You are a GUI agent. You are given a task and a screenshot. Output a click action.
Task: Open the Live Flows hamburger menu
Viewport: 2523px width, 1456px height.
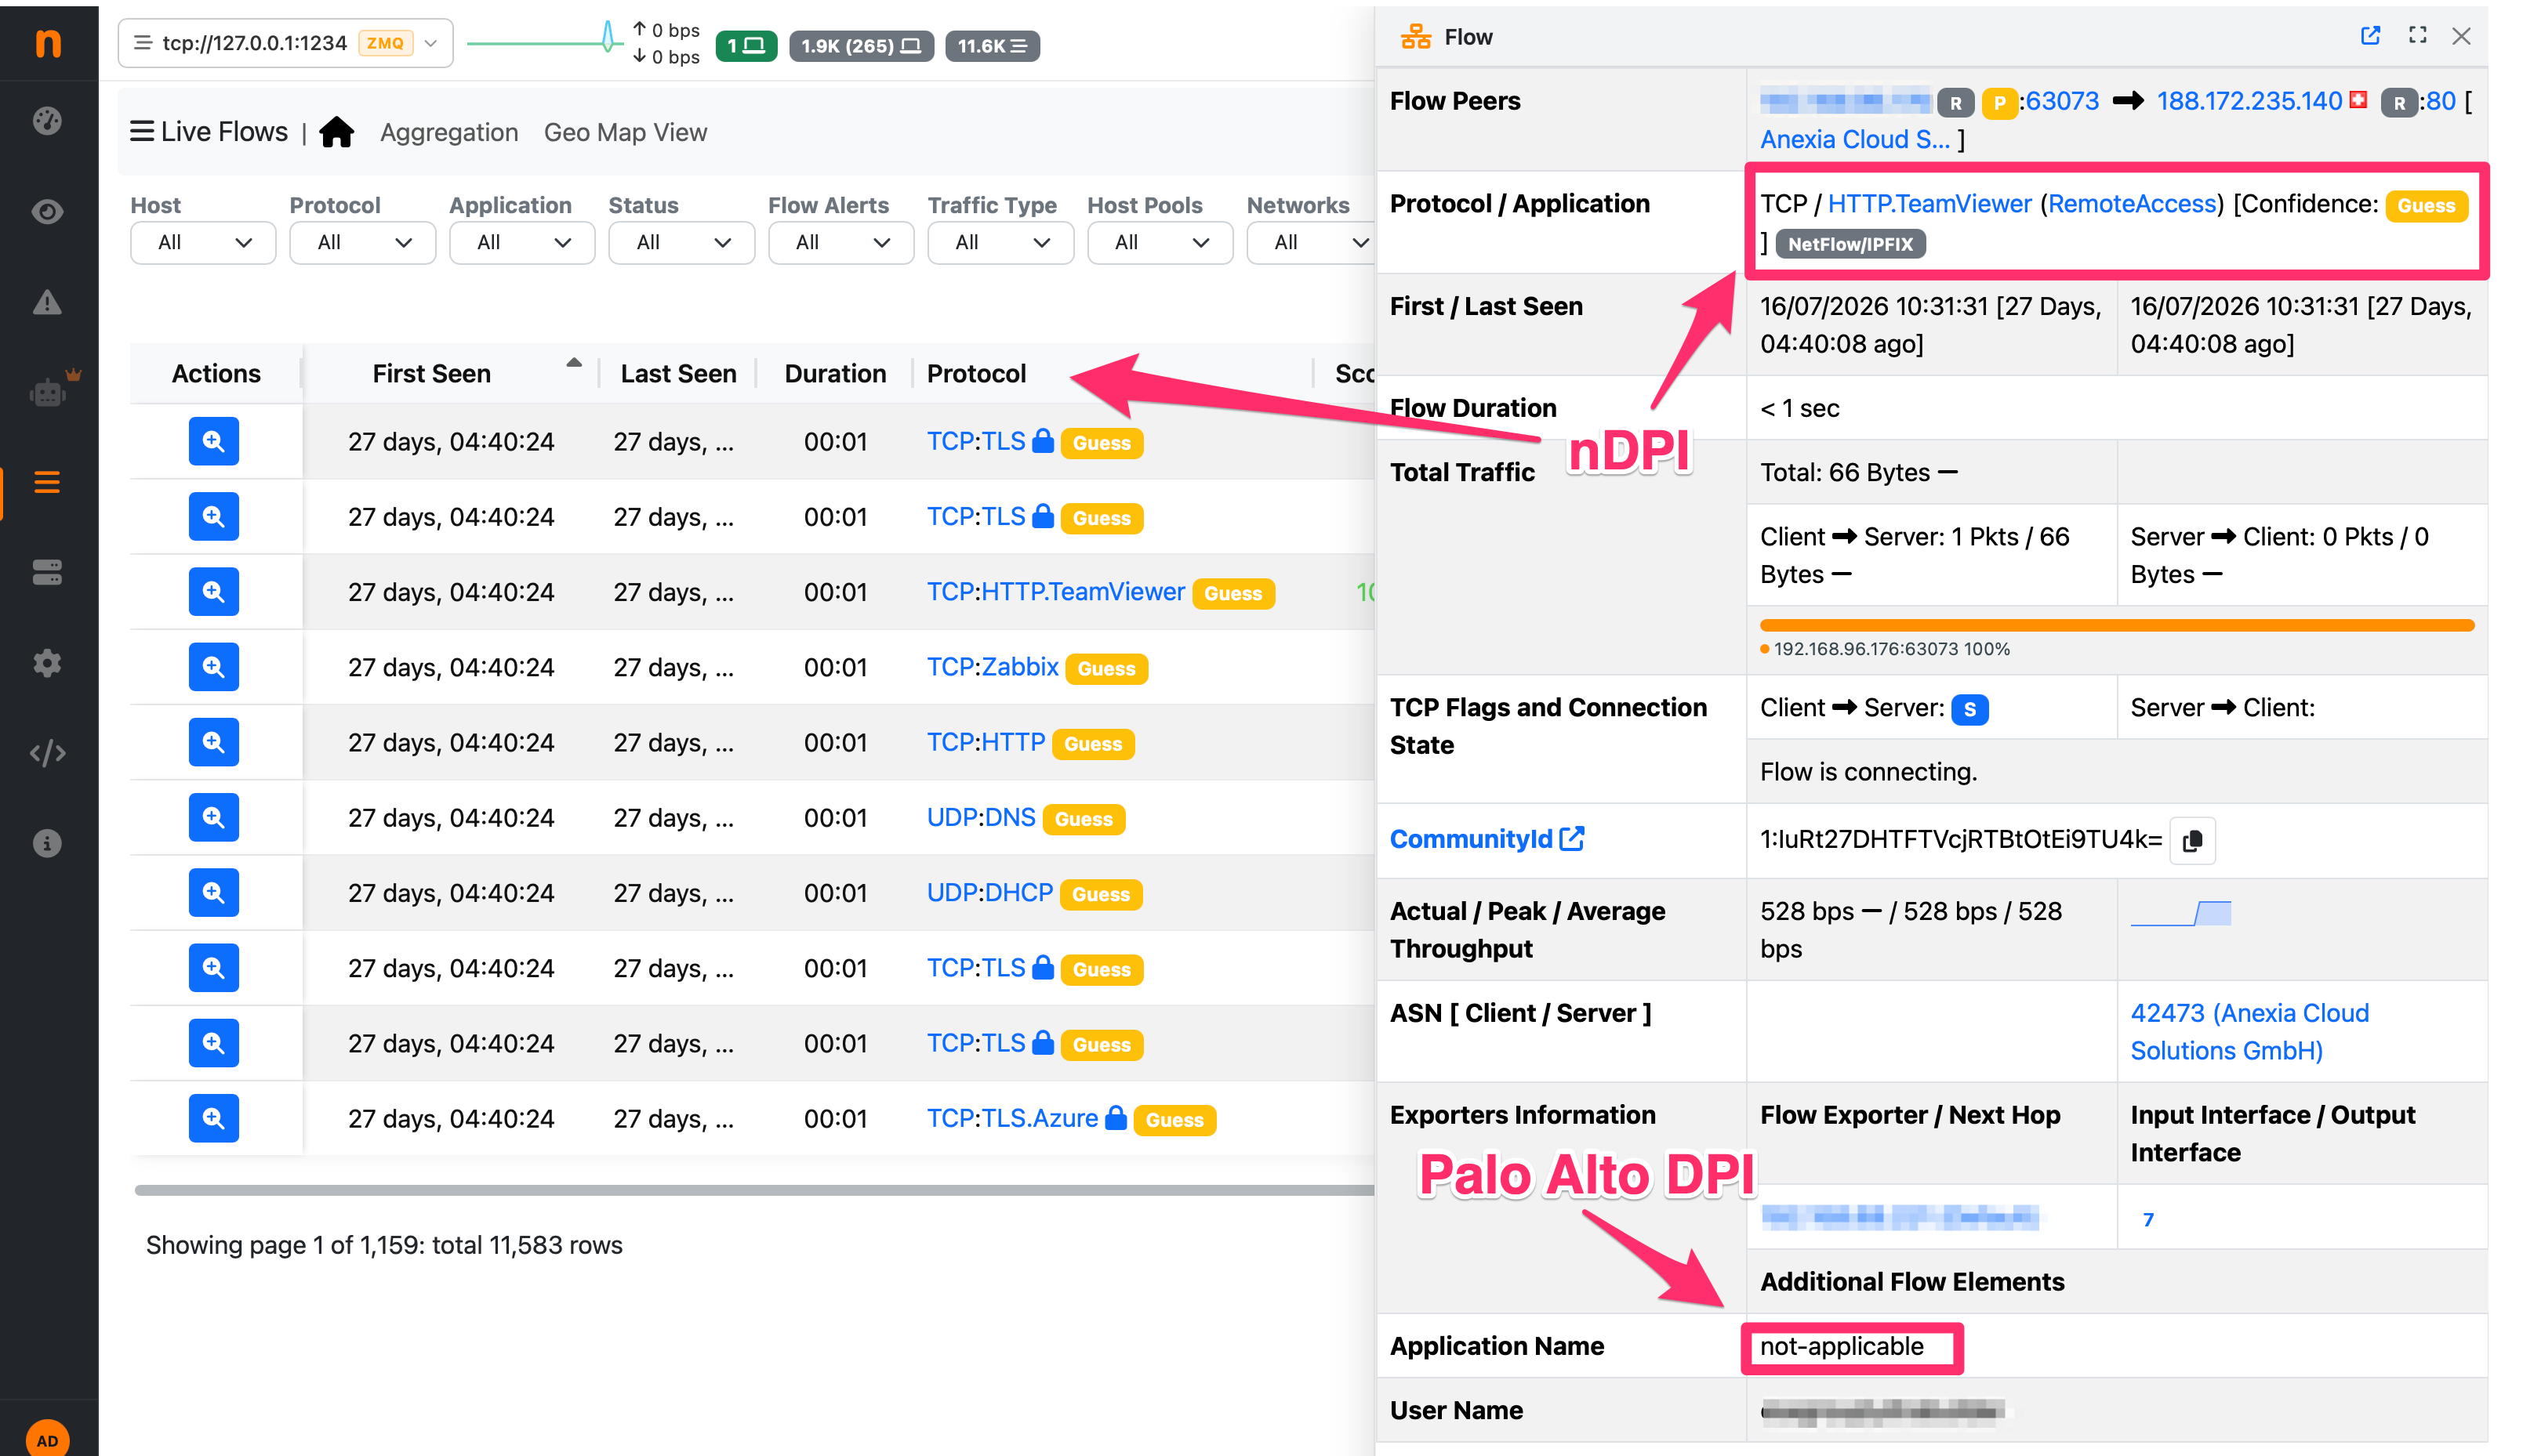142,132
